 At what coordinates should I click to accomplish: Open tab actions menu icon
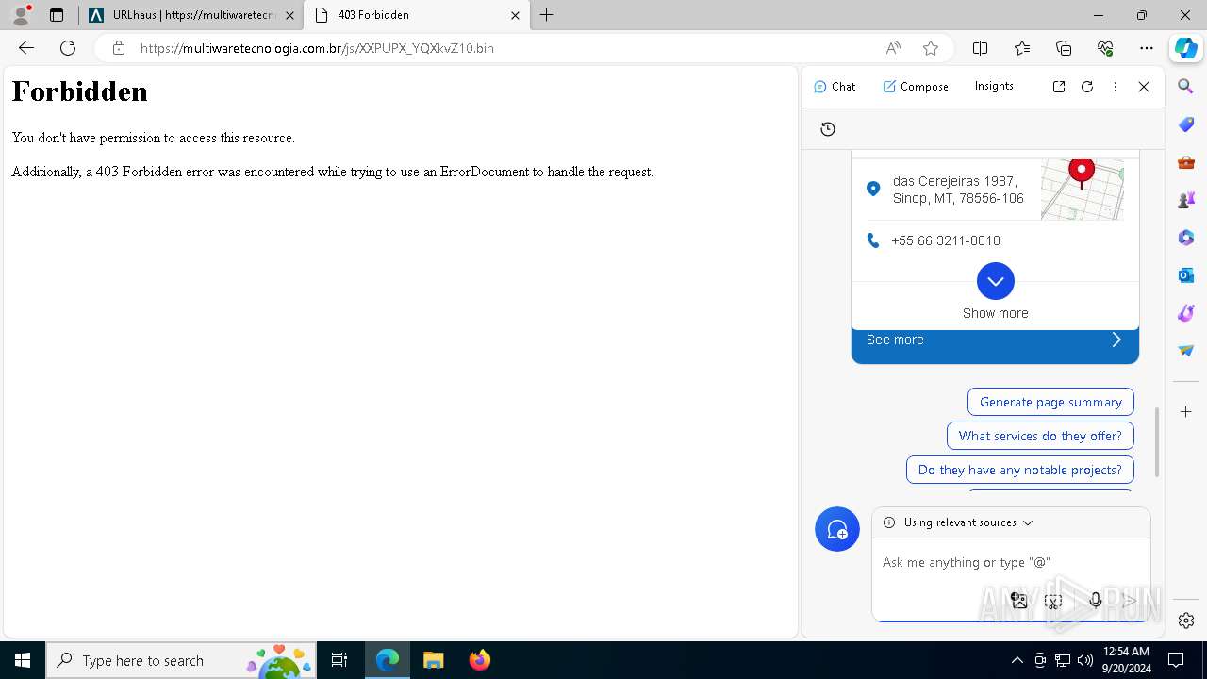point(57,15)
